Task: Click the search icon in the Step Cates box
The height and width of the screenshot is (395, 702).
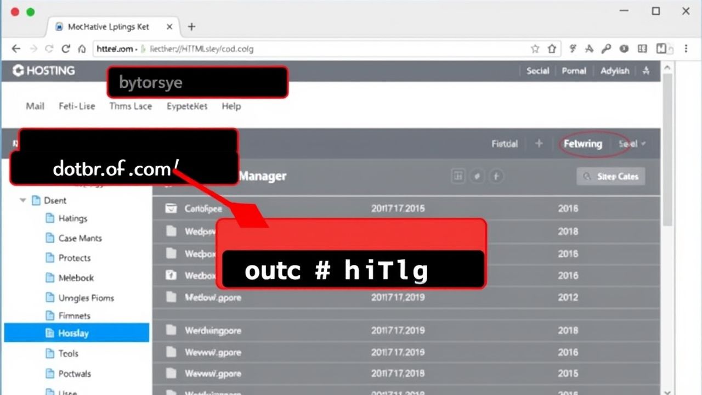Action: [588, 176]
